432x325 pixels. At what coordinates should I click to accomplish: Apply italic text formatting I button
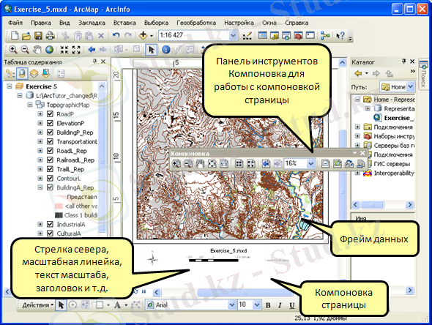[x=280, y=305]
